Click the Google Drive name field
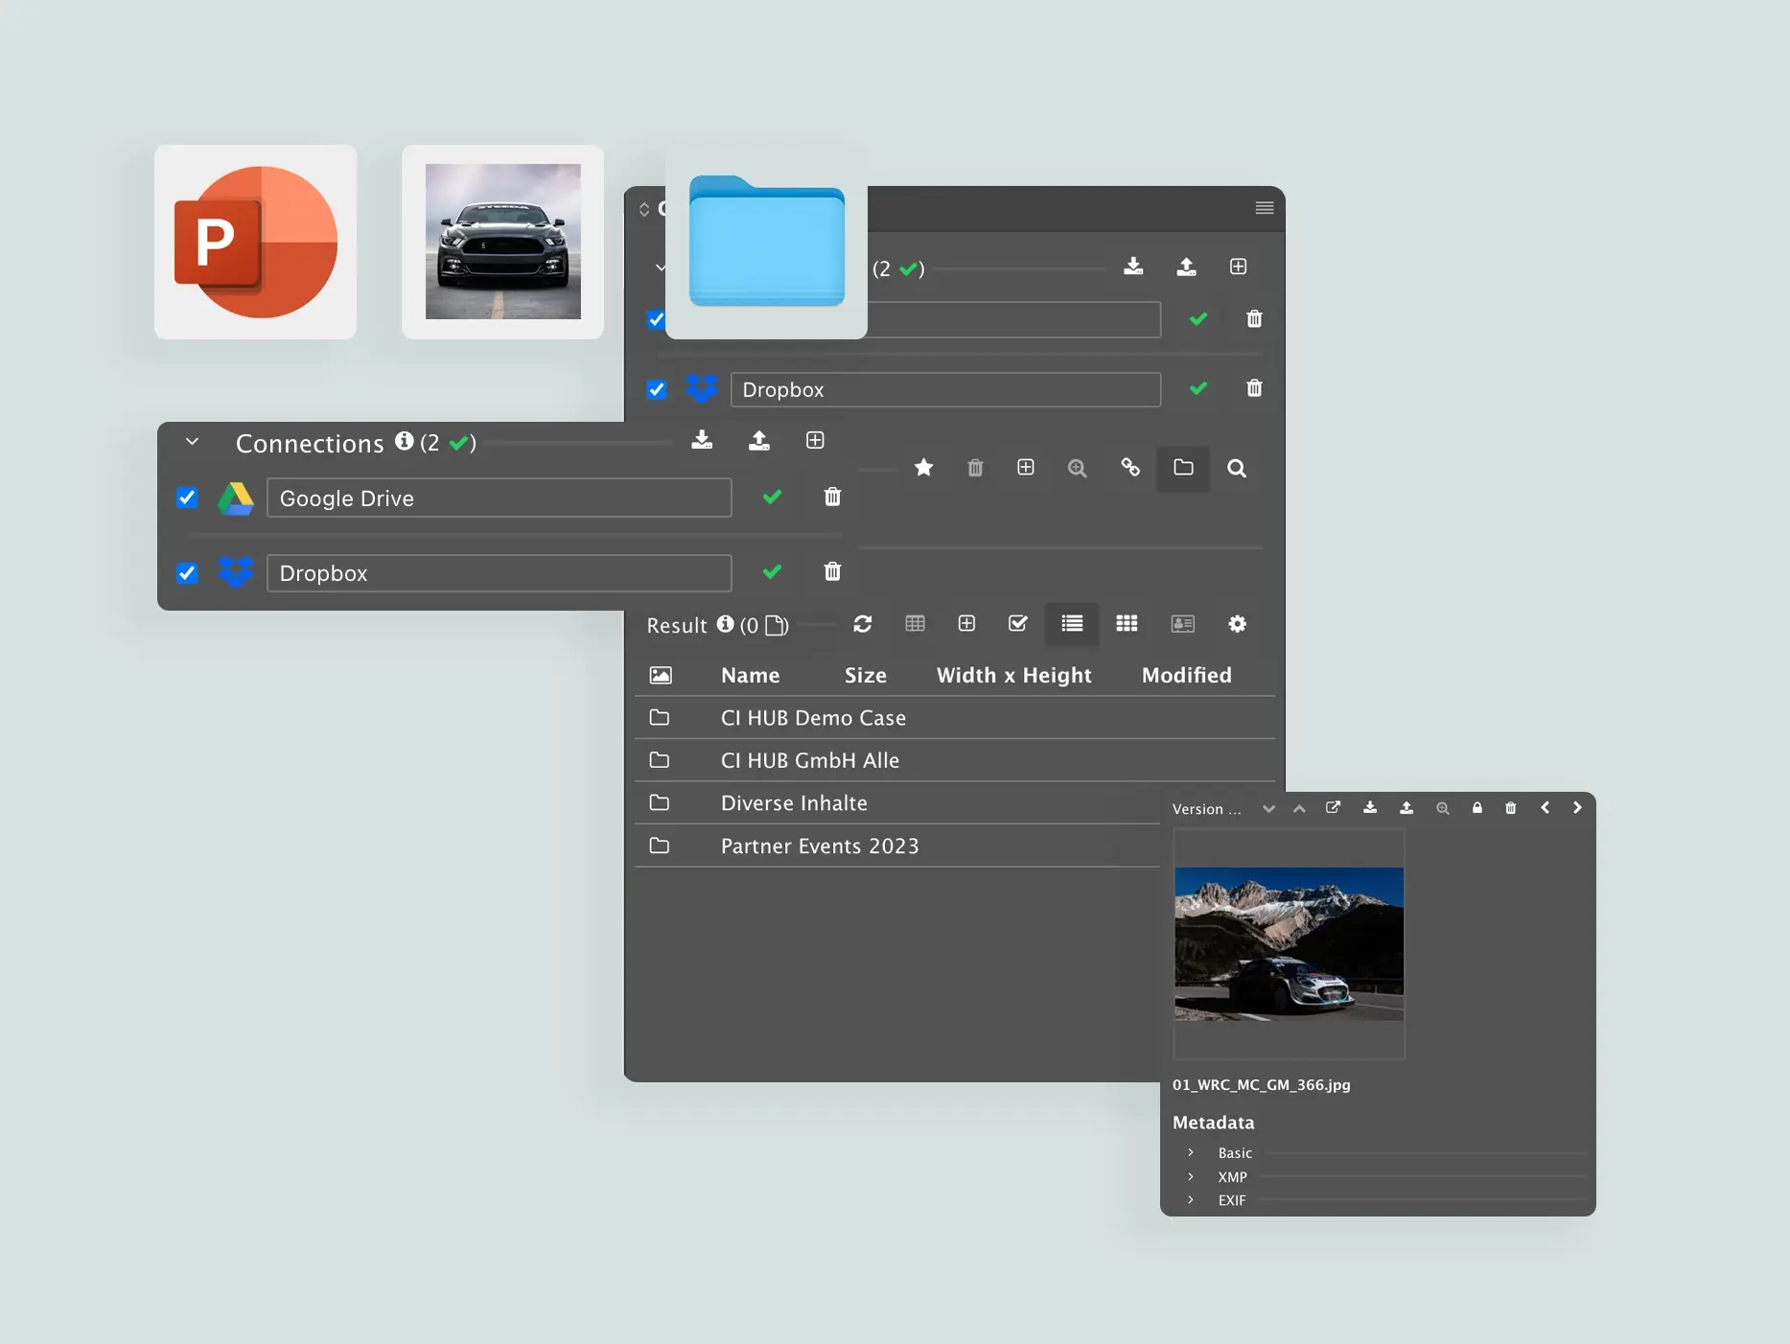The image size is (1790, 1344). 499,498
